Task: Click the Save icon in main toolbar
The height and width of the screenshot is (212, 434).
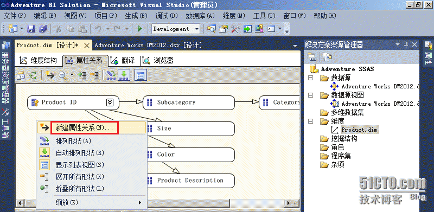Action: (x=31, y=29)
